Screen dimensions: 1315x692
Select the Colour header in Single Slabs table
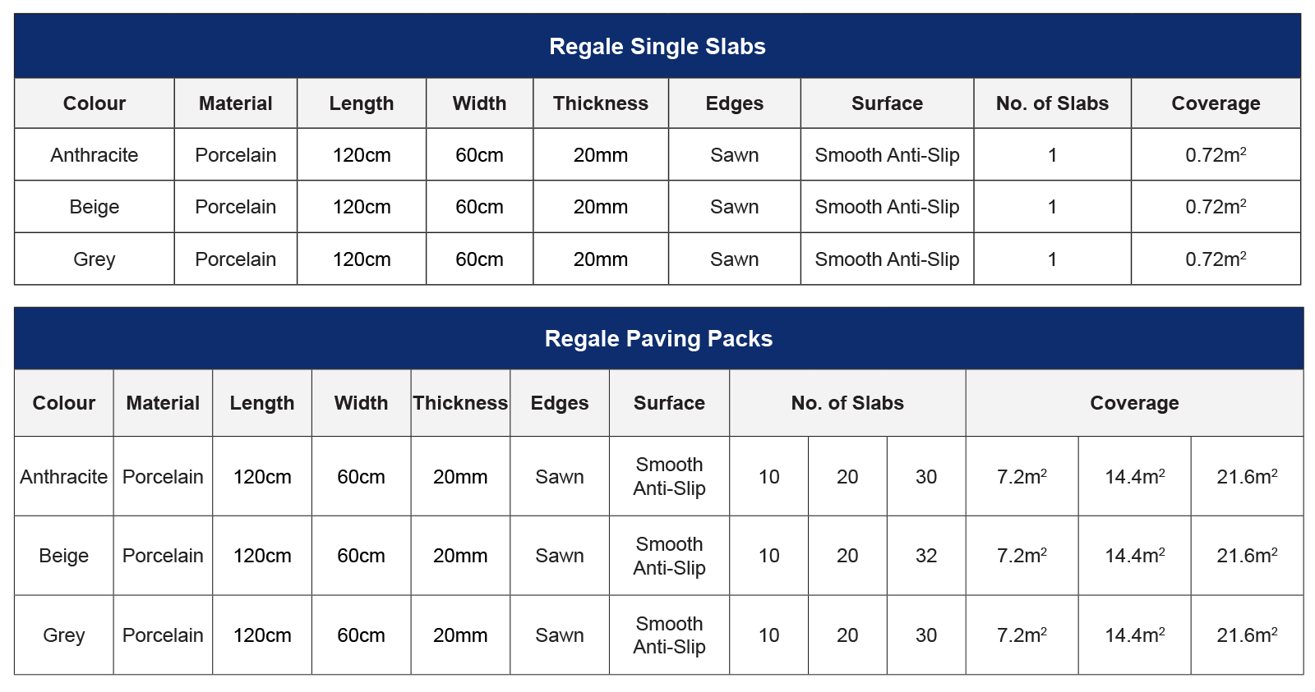pos(95,103)
